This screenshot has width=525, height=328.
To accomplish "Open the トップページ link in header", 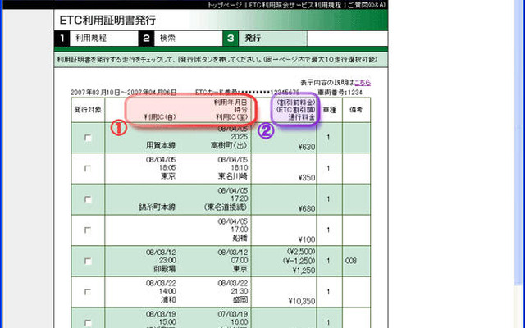I will tap(224, 5).
